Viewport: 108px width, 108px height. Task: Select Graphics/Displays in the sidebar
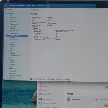[x=17, y=36]
